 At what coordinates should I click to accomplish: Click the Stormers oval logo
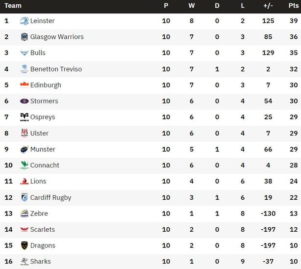25,101
